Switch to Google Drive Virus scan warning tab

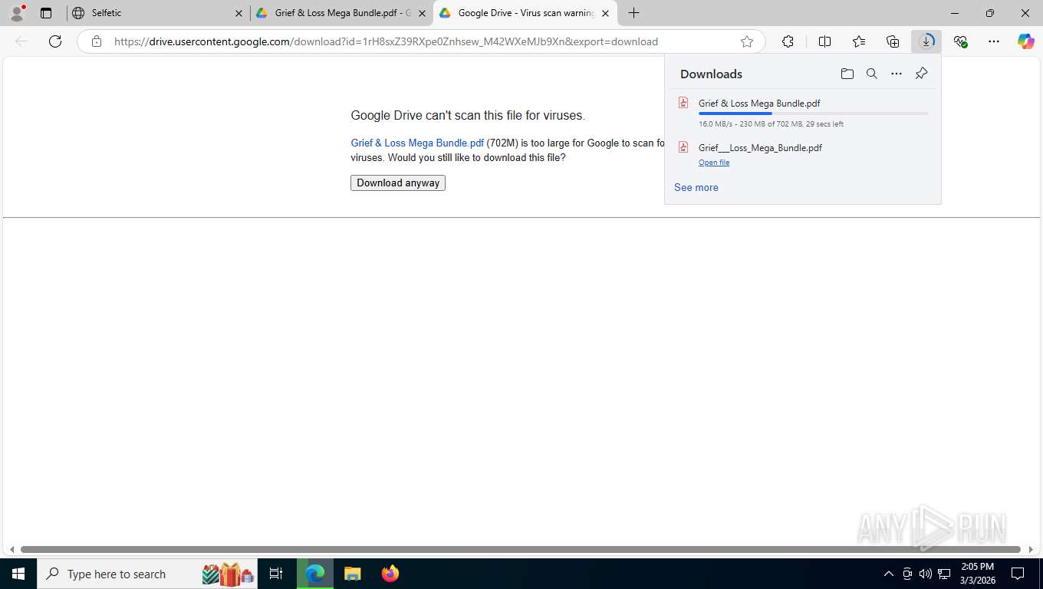coord(525,13)
